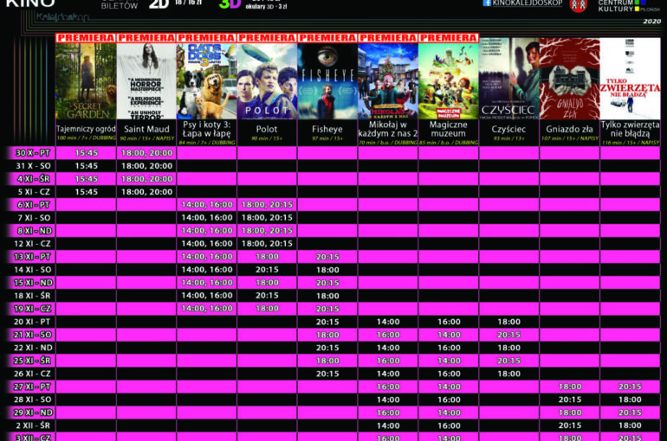Click the '30 X - PT' date row label
The width and height of the screenshot is (667, 441).
point(33,153)
